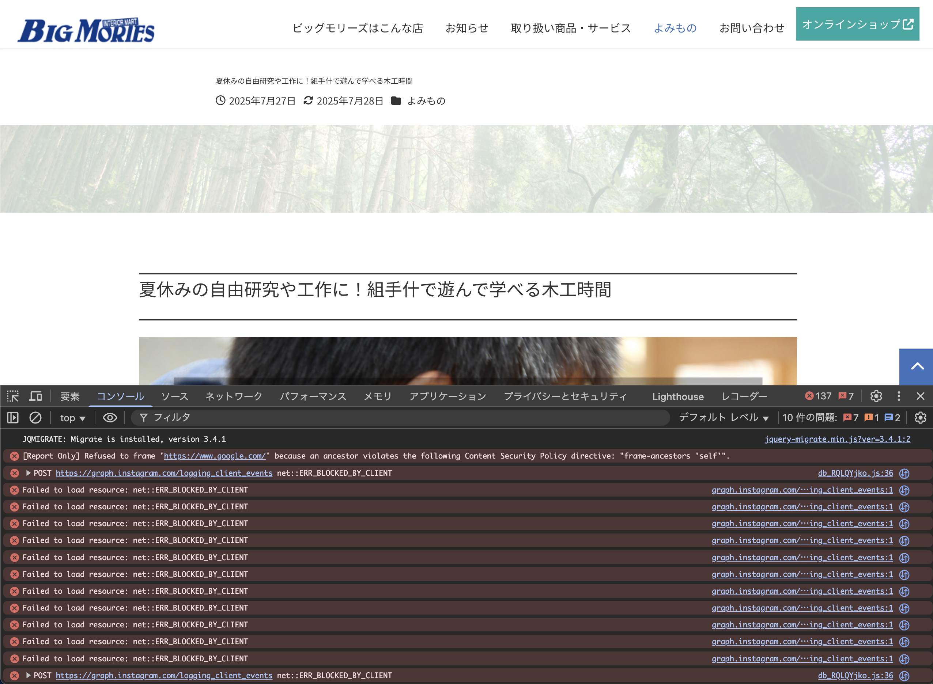Switch to the プライバシーとセキュリティ tab
Image resolution: width=933 pixels, height=684 pixels.
[x=565, y=396]
